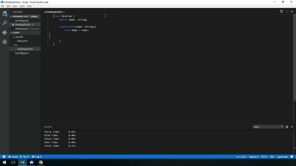Click the feedback smiley in status bar
Viewport: 296px width, 166px height.
pos(292,157)
